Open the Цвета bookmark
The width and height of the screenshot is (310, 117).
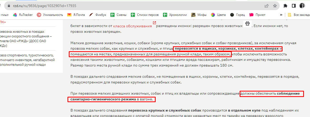tap(218, 15)
